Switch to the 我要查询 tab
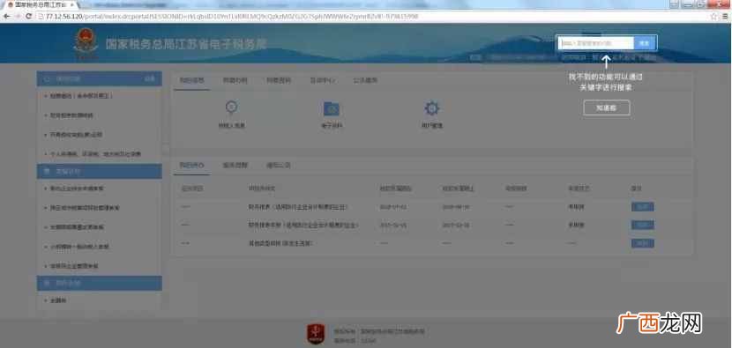The image size is (732, 348). tap(279, 80)
